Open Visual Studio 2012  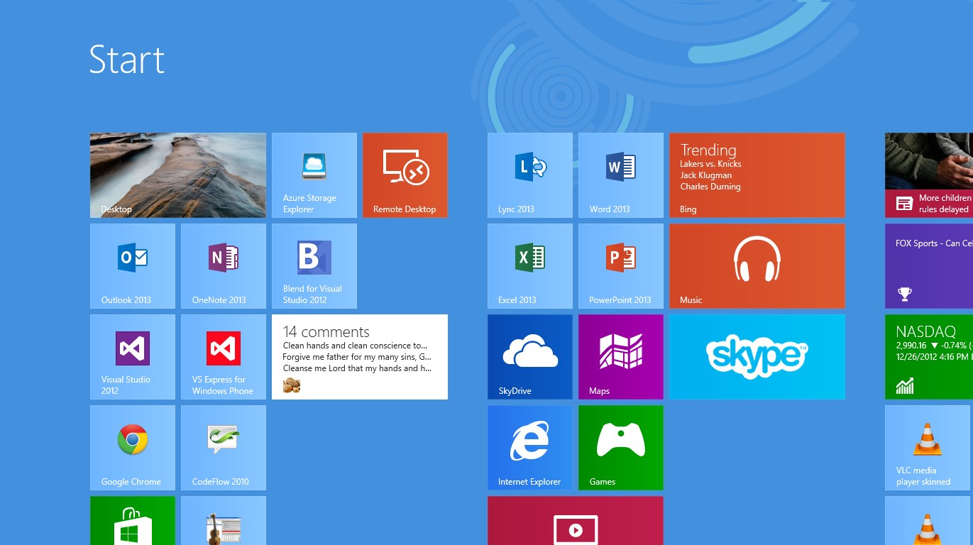click(133, 357)
